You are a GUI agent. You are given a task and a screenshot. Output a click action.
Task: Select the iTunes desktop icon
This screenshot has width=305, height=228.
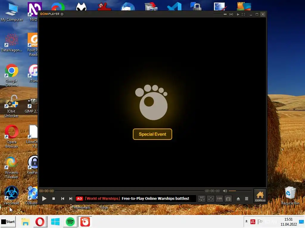(x=33, y=73)
